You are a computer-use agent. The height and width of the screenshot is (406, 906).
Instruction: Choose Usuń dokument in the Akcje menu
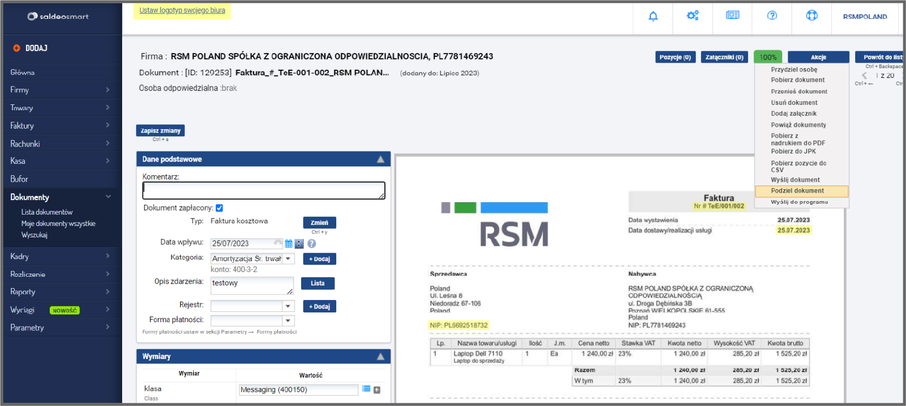click(x=794, y=103)
